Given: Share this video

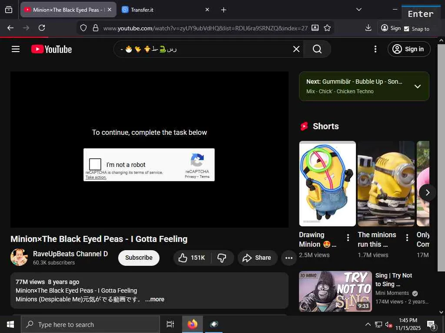Looking at the screenshot, I should [x=257, y=258].
